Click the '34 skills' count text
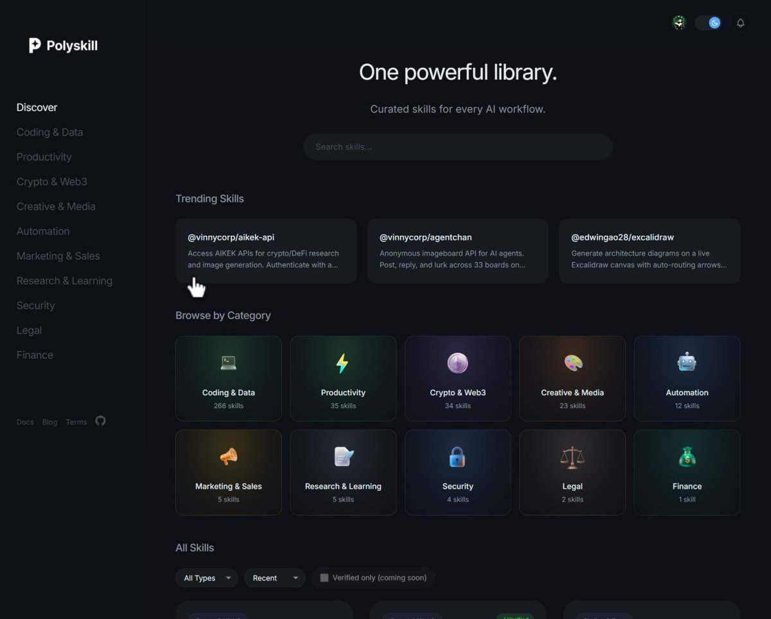 pos(458,406)
